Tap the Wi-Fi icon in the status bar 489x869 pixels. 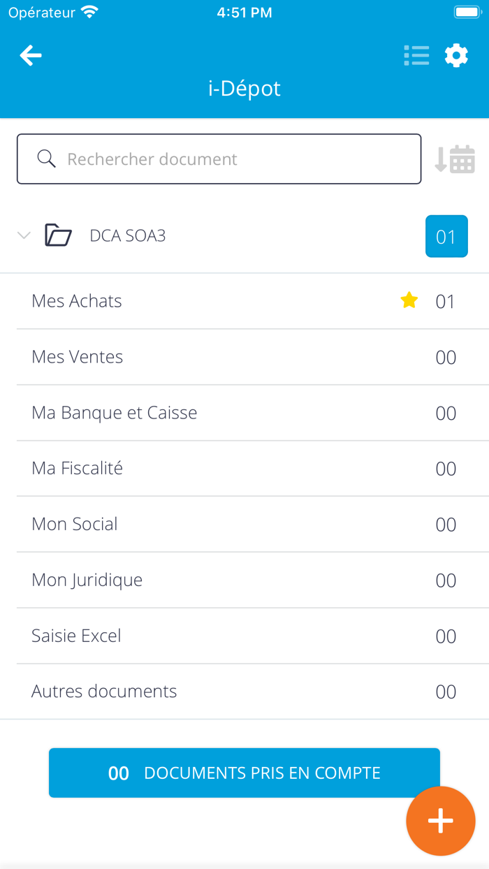pos(89,10)
